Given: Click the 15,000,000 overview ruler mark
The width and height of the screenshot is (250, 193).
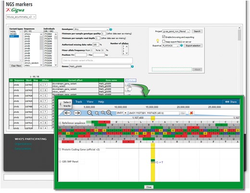Looking at the screenshot, I should (x=152, y=107).
